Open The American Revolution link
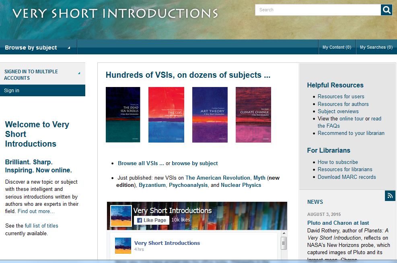This screenshot has width=397, height=263. point(218,178)
